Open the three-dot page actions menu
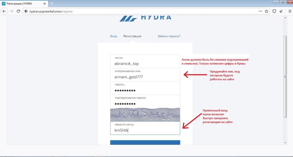 260,11
